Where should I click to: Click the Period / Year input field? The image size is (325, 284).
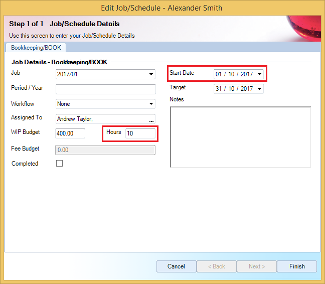105,89
